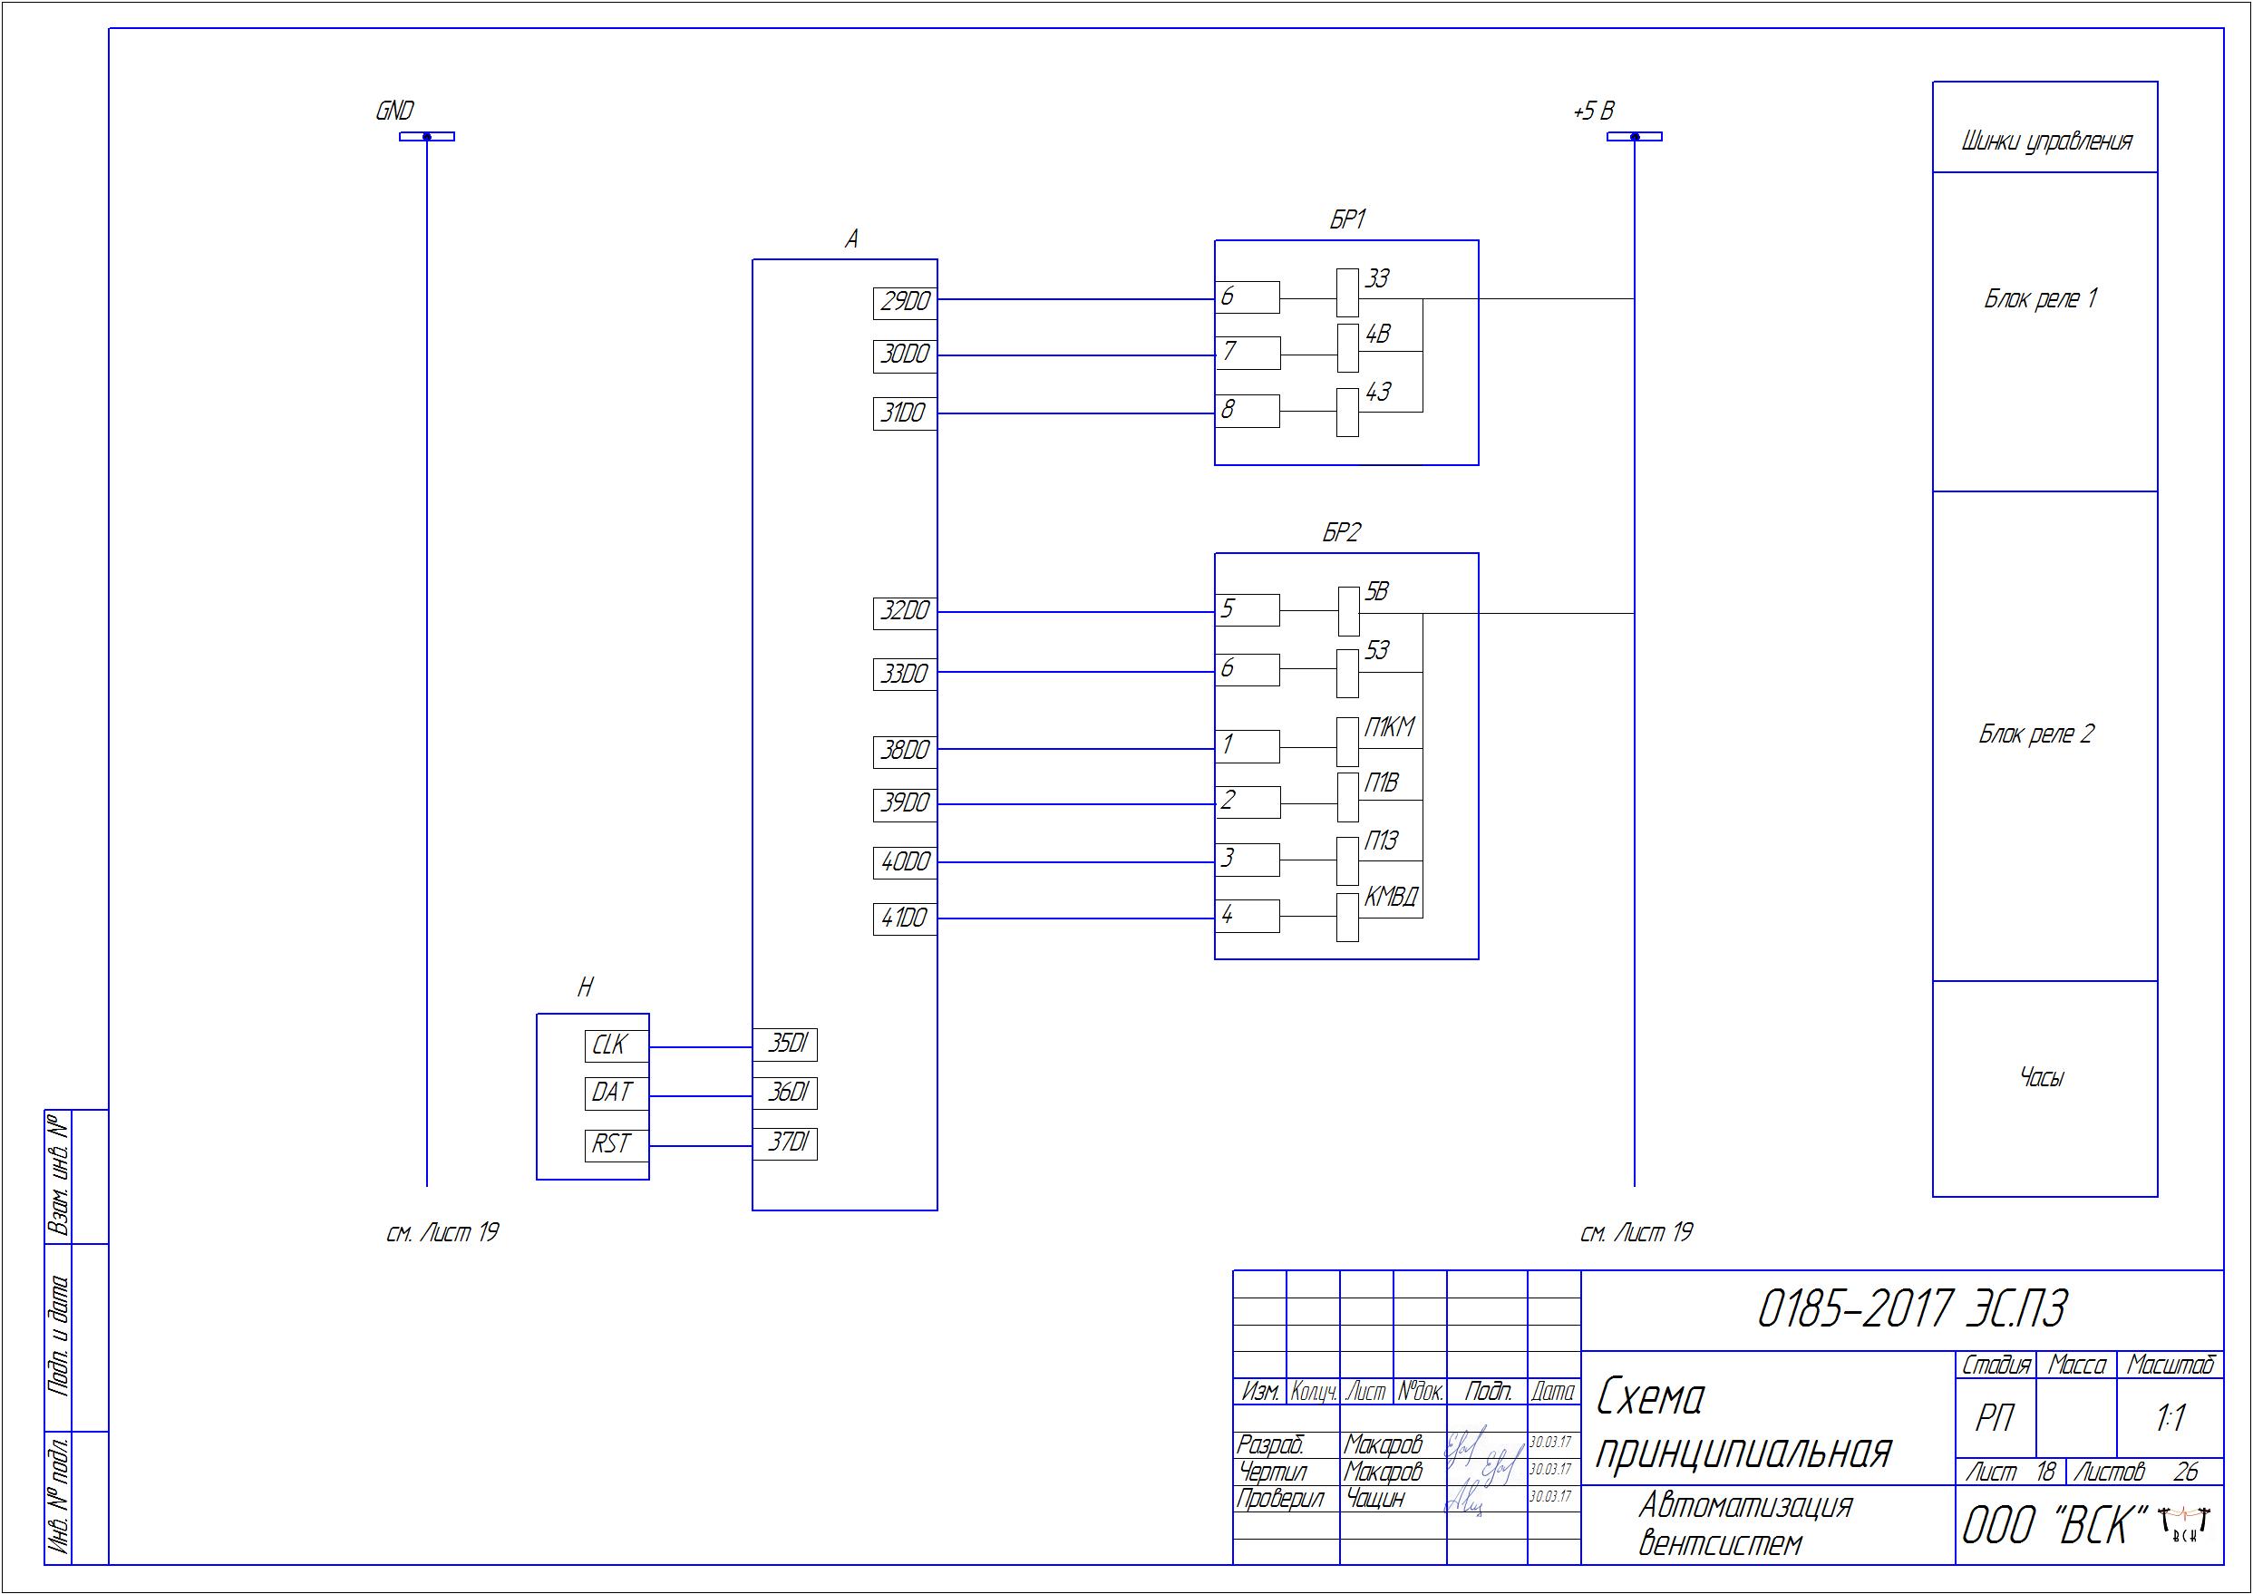
Task: Click the БР1 block title
Action: coord(1347,221)
